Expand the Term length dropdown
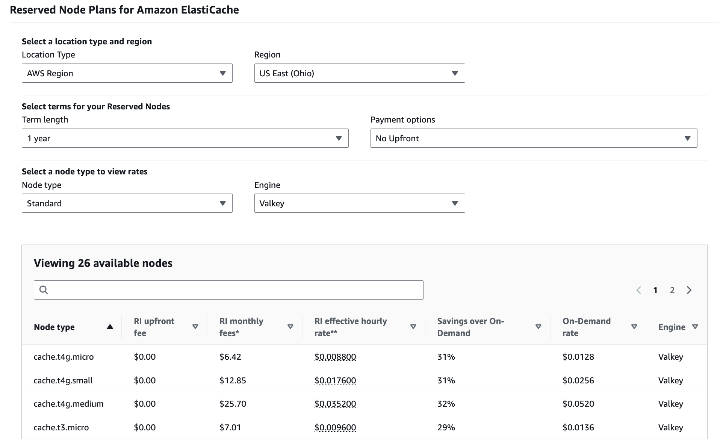Viewport: 723px width, 439px height. pyautogui.click(x=185, y=138)
